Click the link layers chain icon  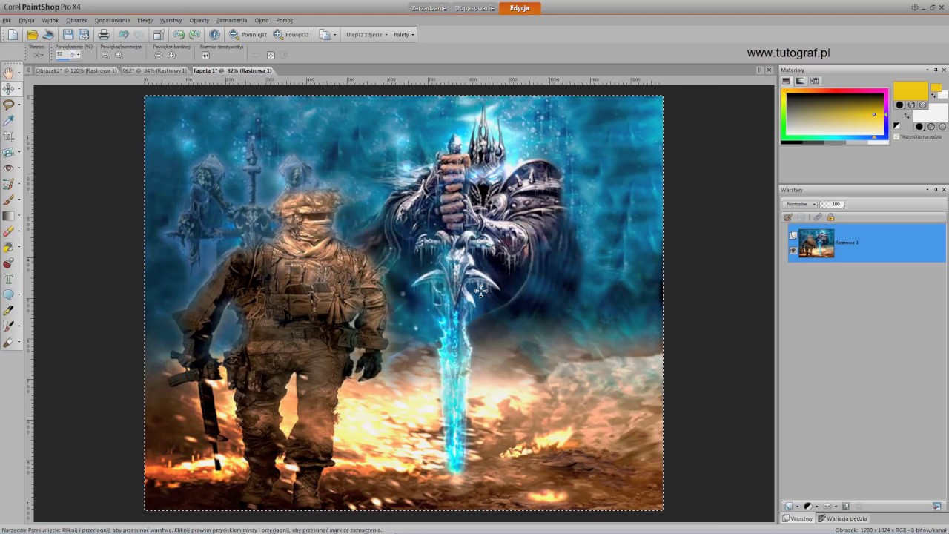tap(818, 217)
